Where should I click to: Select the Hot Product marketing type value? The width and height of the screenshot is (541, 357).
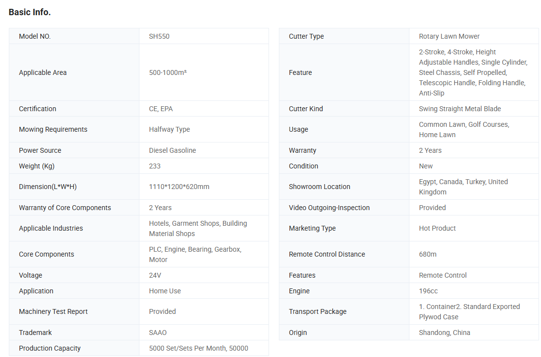coord(437,228)
